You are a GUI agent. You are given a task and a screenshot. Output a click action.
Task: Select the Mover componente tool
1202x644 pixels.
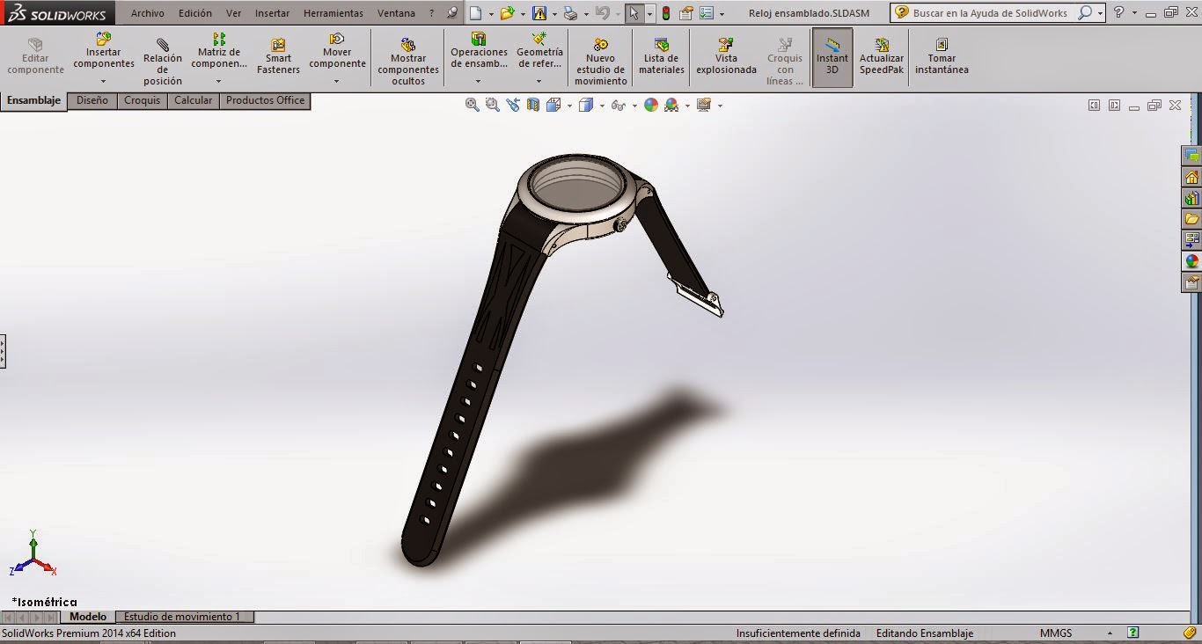[x=337, y=51]
